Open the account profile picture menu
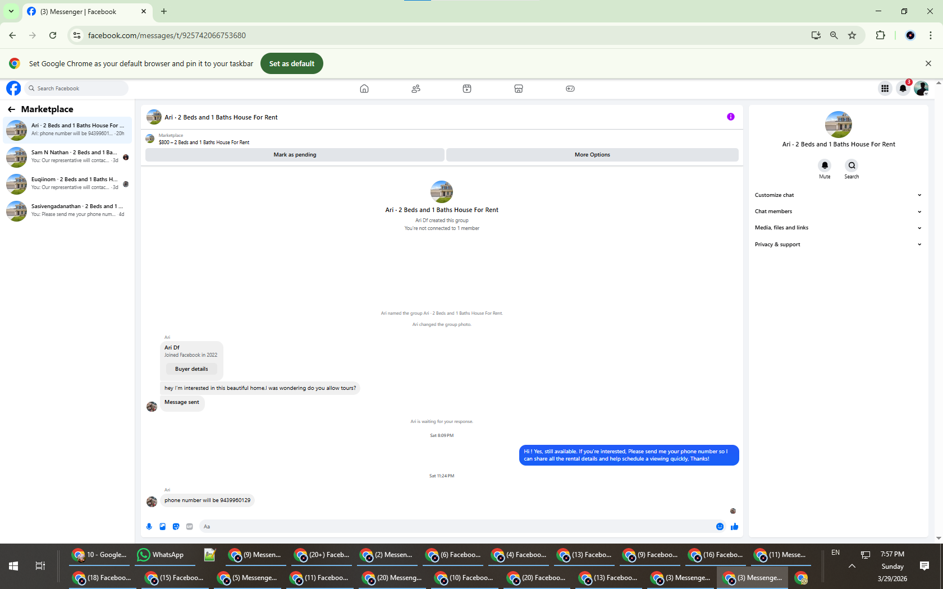Viewport: 943px width, 589px height. [x=921, y=89]
